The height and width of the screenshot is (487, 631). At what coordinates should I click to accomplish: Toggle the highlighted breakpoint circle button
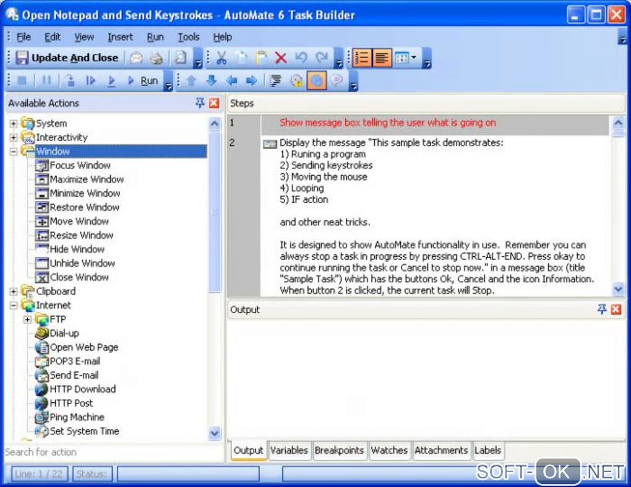coord(316,81)
